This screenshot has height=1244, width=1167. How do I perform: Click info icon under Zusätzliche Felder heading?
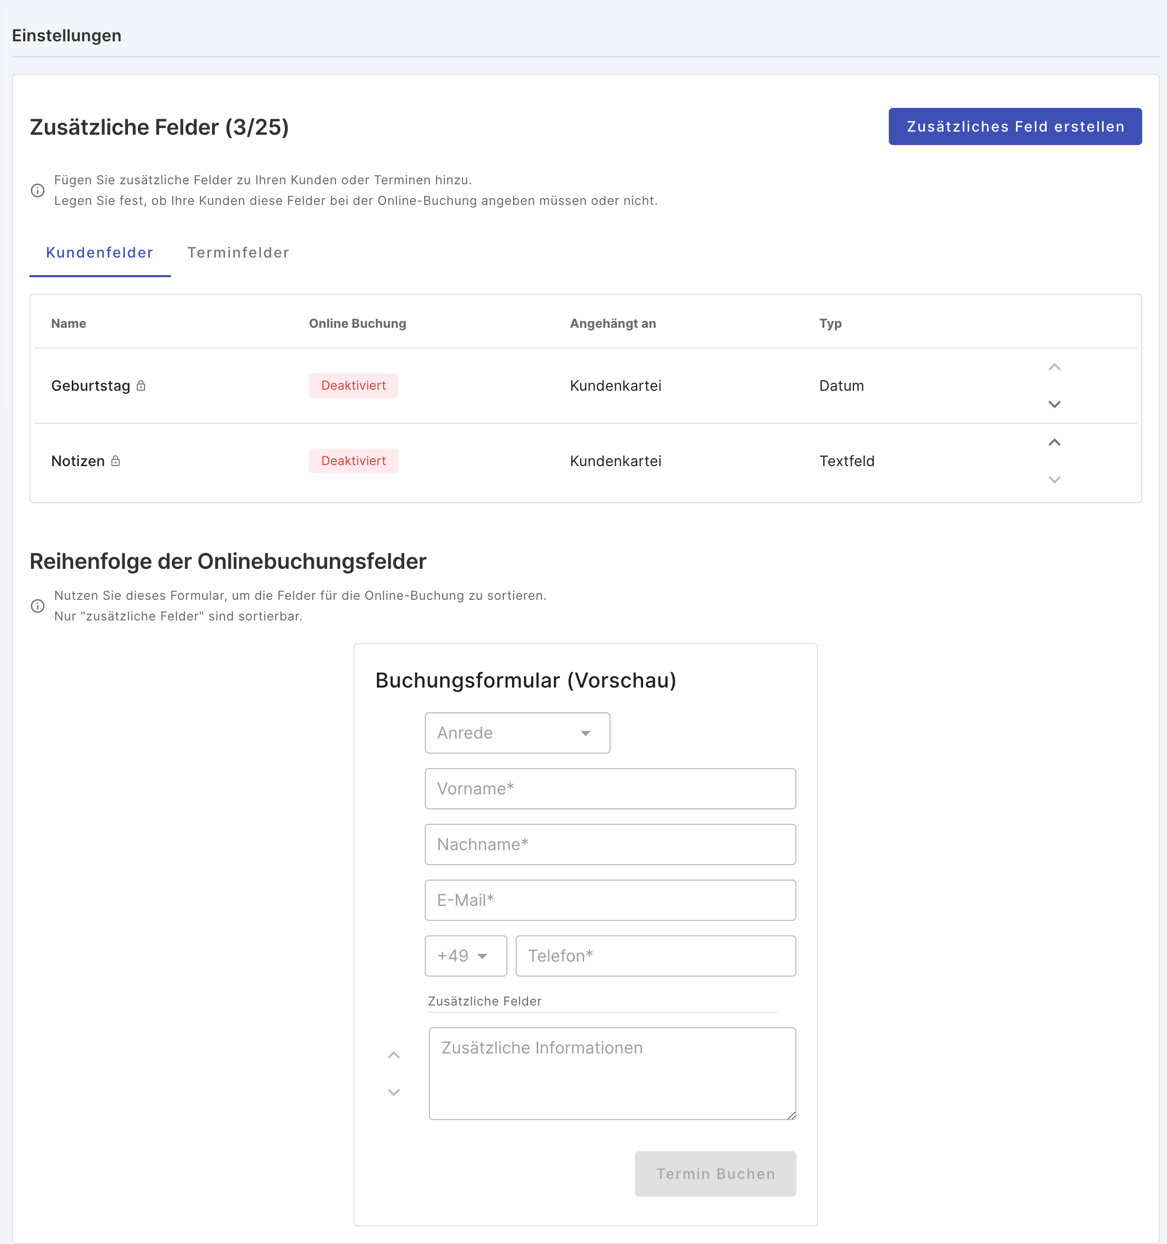tap(38, 190)
